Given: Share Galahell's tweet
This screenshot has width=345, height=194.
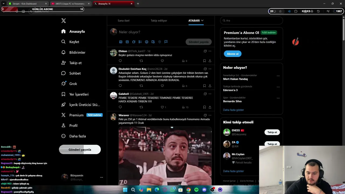Looking at the screenshot, I should [x=210, y=107].
